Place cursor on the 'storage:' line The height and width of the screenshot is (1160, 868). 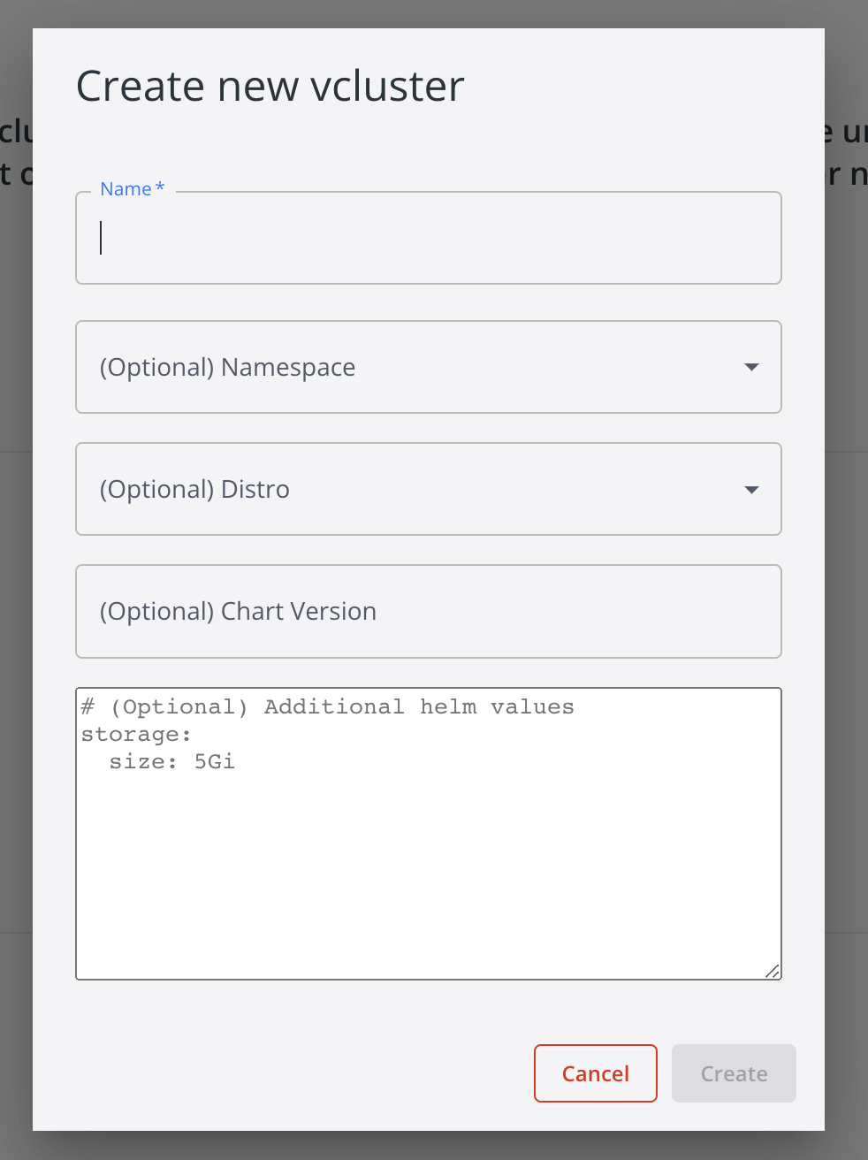(x=136, y=735)
